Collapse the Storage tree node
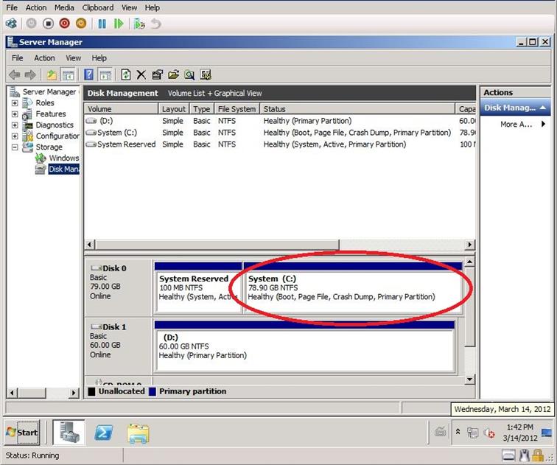This screenshot has width=557, height=465. point(15,147)
